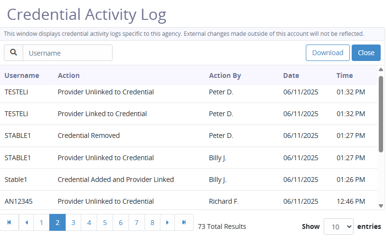Screen dimensions: 386x241
Task: Close the Credential Activity Log window
Action: pos(366,53)
